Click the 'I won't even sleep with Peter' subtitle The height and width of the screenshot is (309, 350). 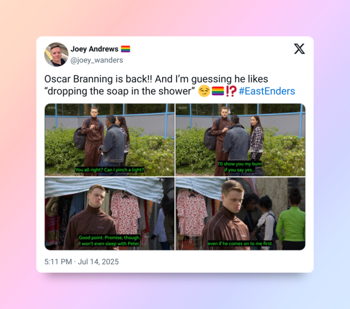109,243
